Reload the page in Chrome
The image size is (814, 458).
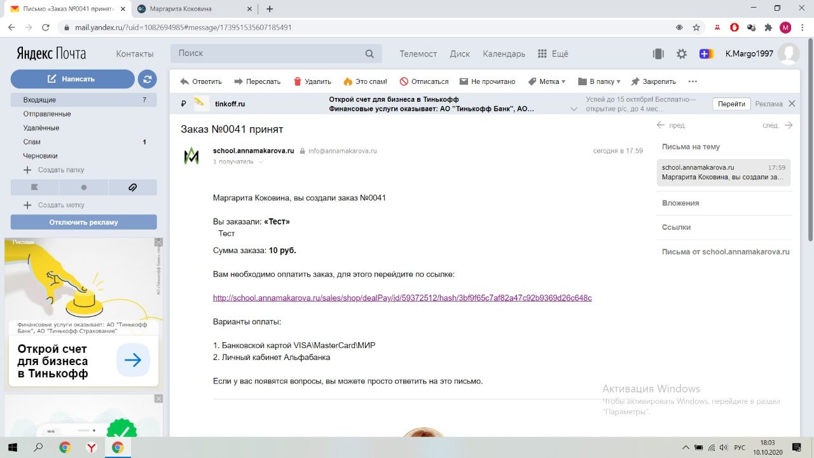click(x=46, y=27)
